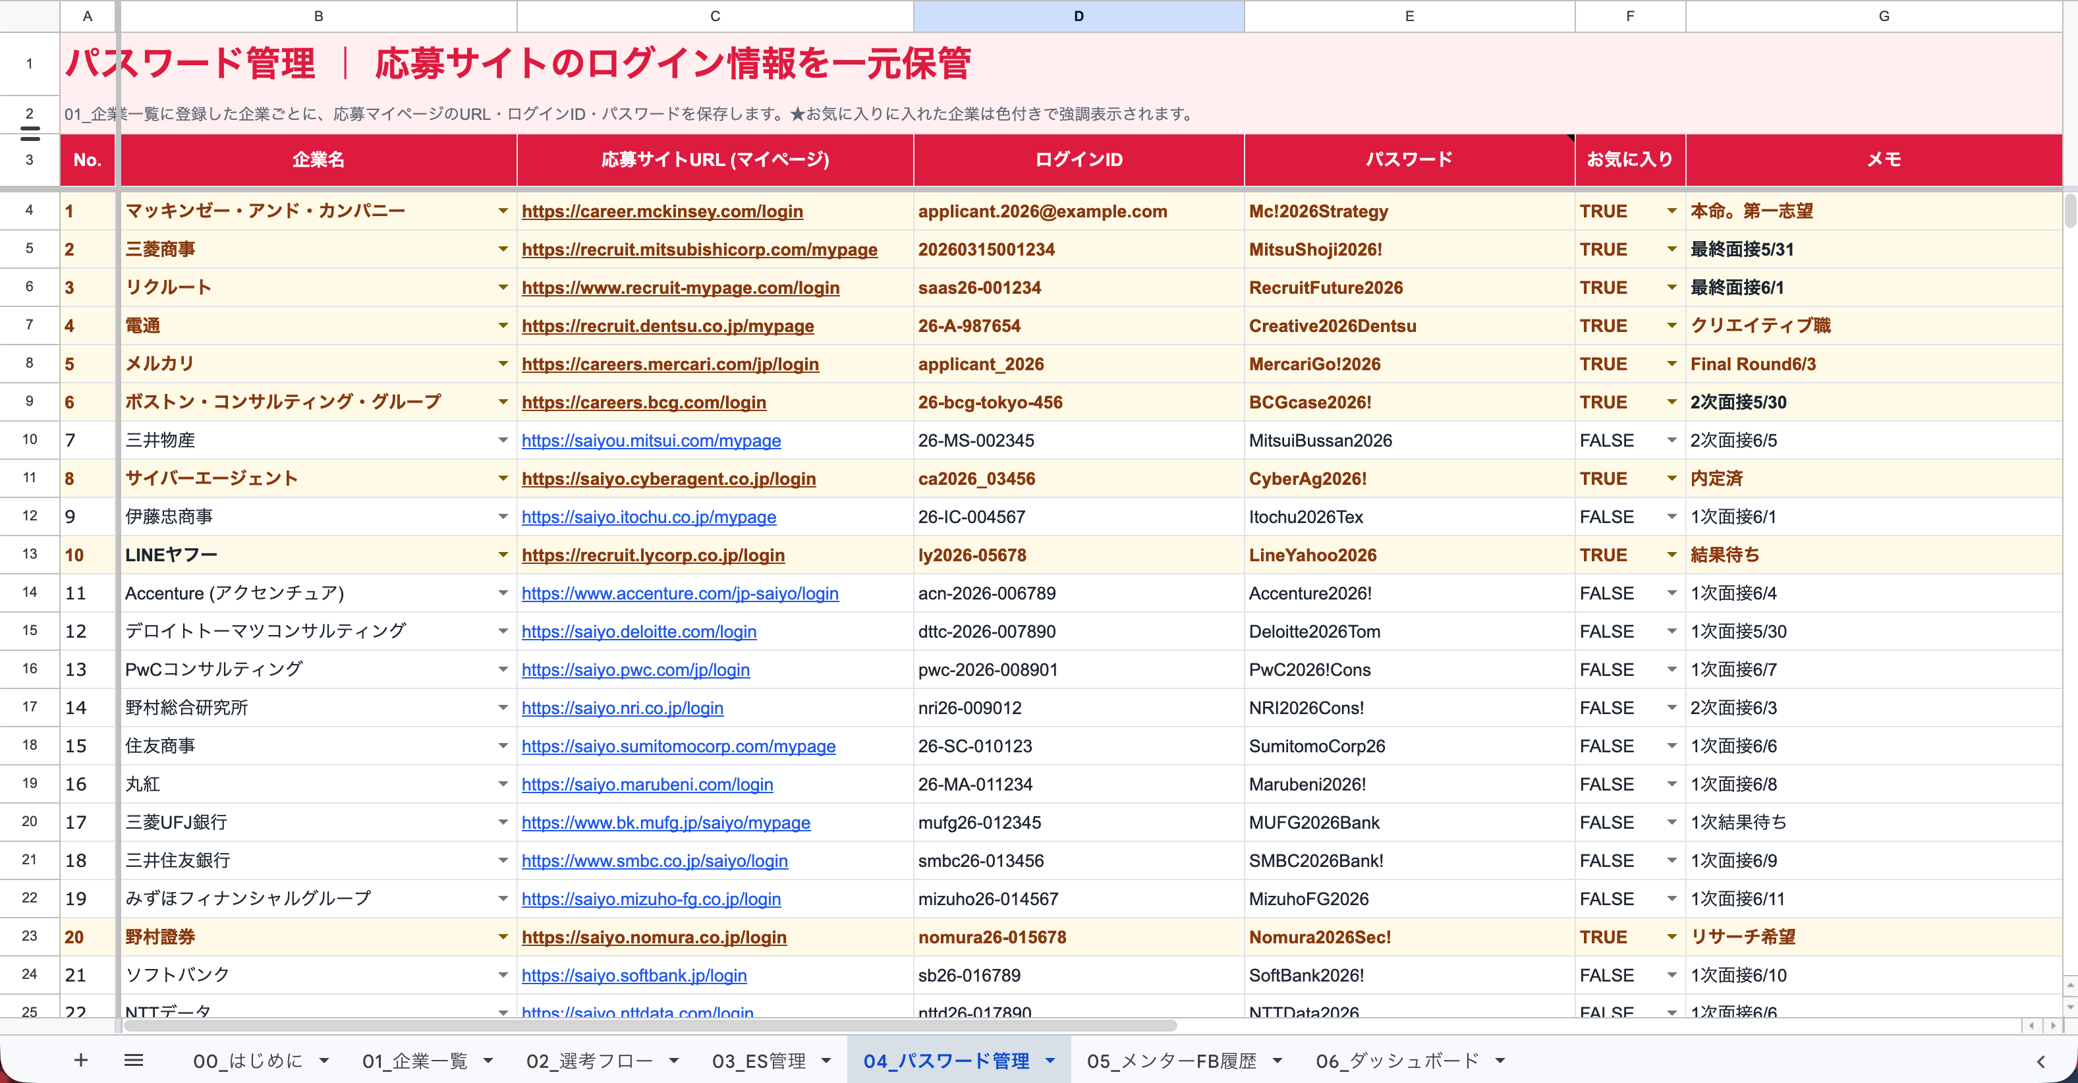Open the McKinsey career login link
The width and height of the screenshot is (2078, 1083).
662,211
